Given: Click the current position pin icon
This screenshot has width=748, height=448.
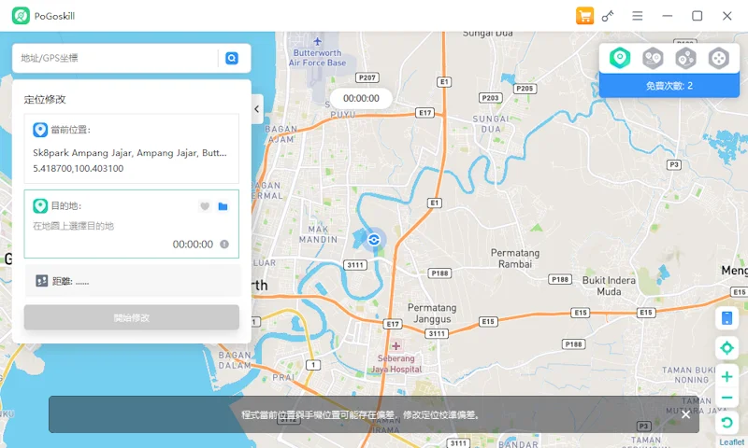Looking at the screenshot, I should [40, 130].
